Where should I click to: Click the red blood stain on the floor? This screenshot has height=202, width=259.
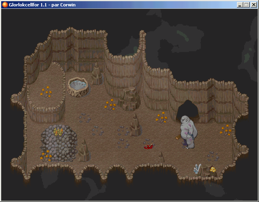coord(148,146)
